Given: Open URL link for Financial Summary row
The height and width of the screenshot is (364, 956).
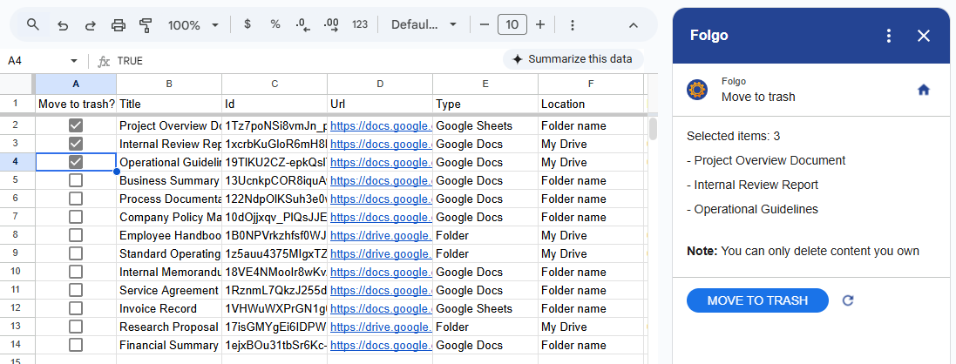Looking at the screenshot, I should (381, 345).
